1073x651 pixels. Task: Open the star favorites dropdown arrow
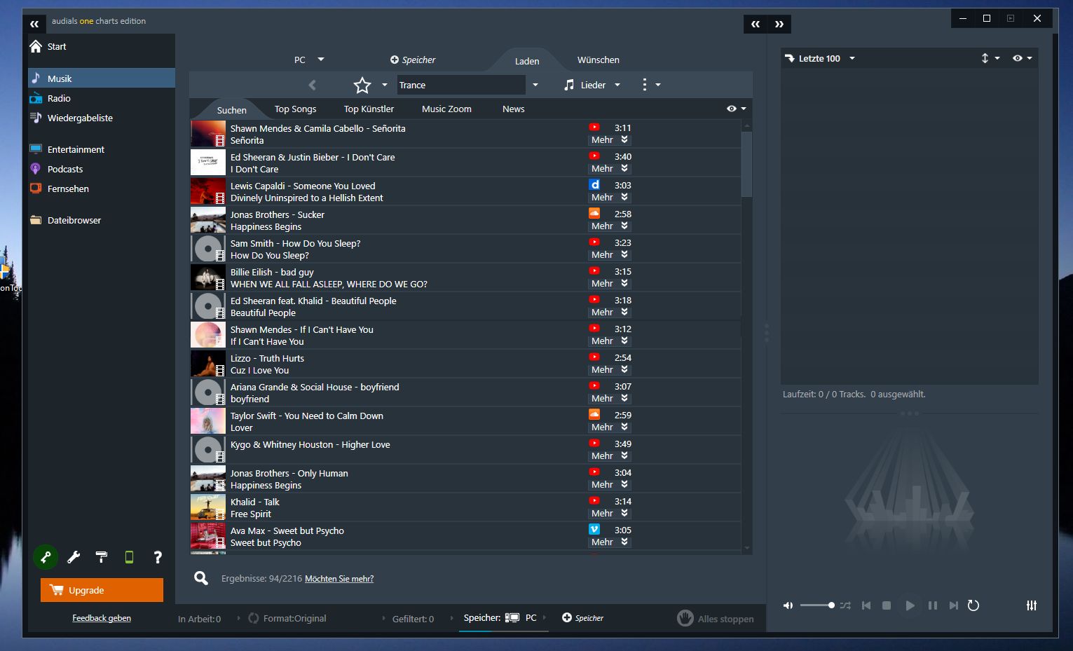(x=385, y=85)
